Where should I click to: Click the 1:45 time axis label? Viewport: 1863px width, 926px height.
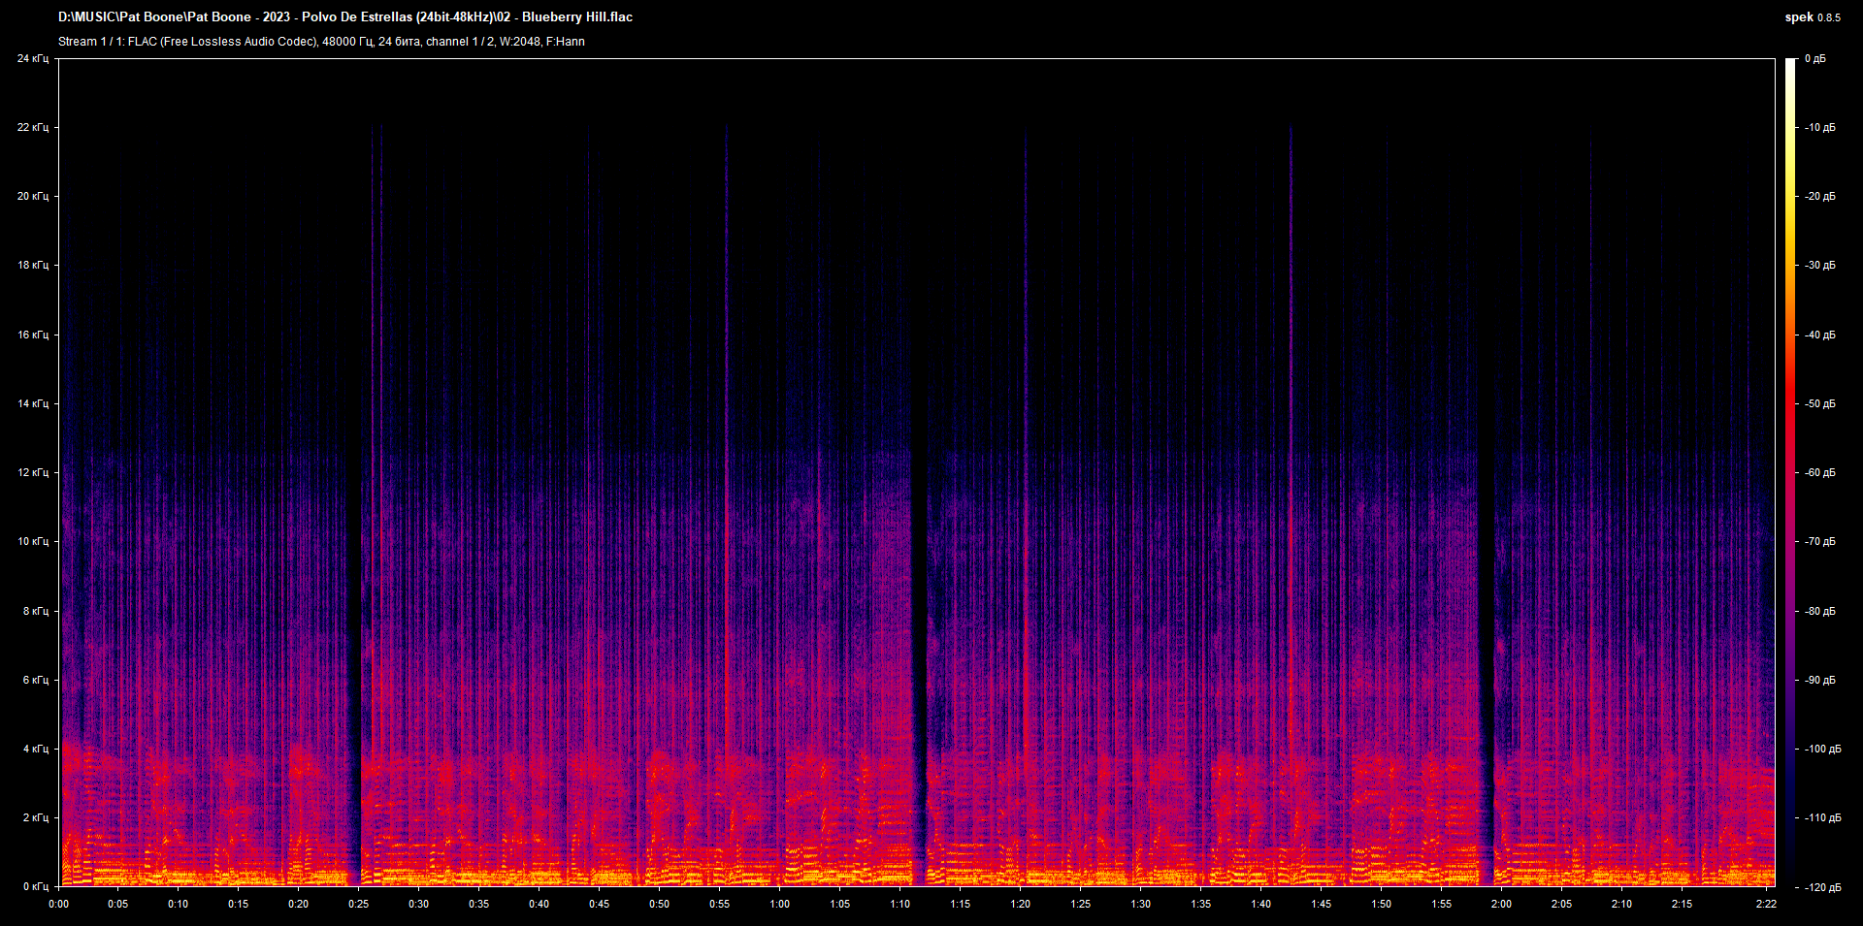pos(1321,905)
